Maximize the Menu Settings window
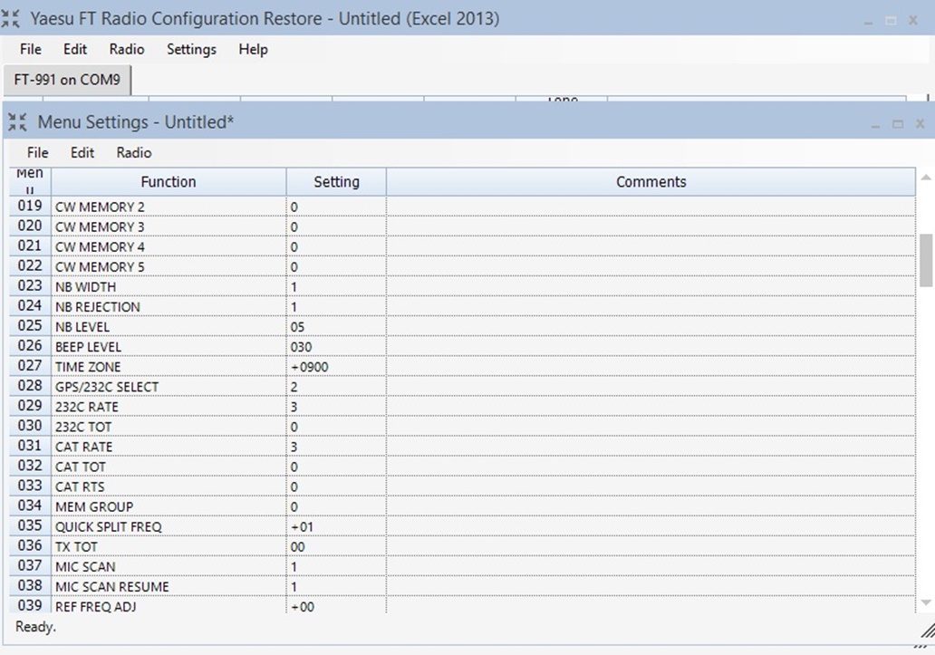The height and width of the screenshot is (655, 935). (x=898, y=124)
